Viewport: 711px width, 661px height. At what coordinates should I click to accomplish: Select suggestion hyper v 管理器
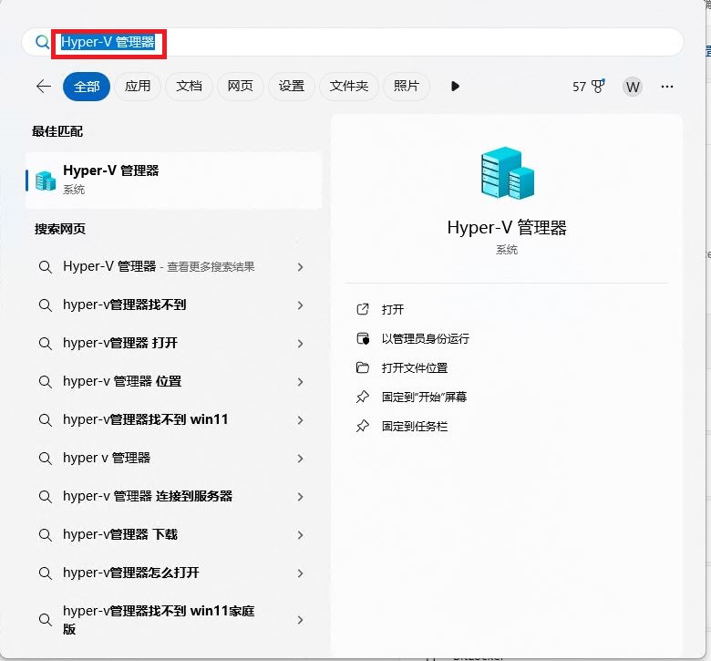(174, 459)
